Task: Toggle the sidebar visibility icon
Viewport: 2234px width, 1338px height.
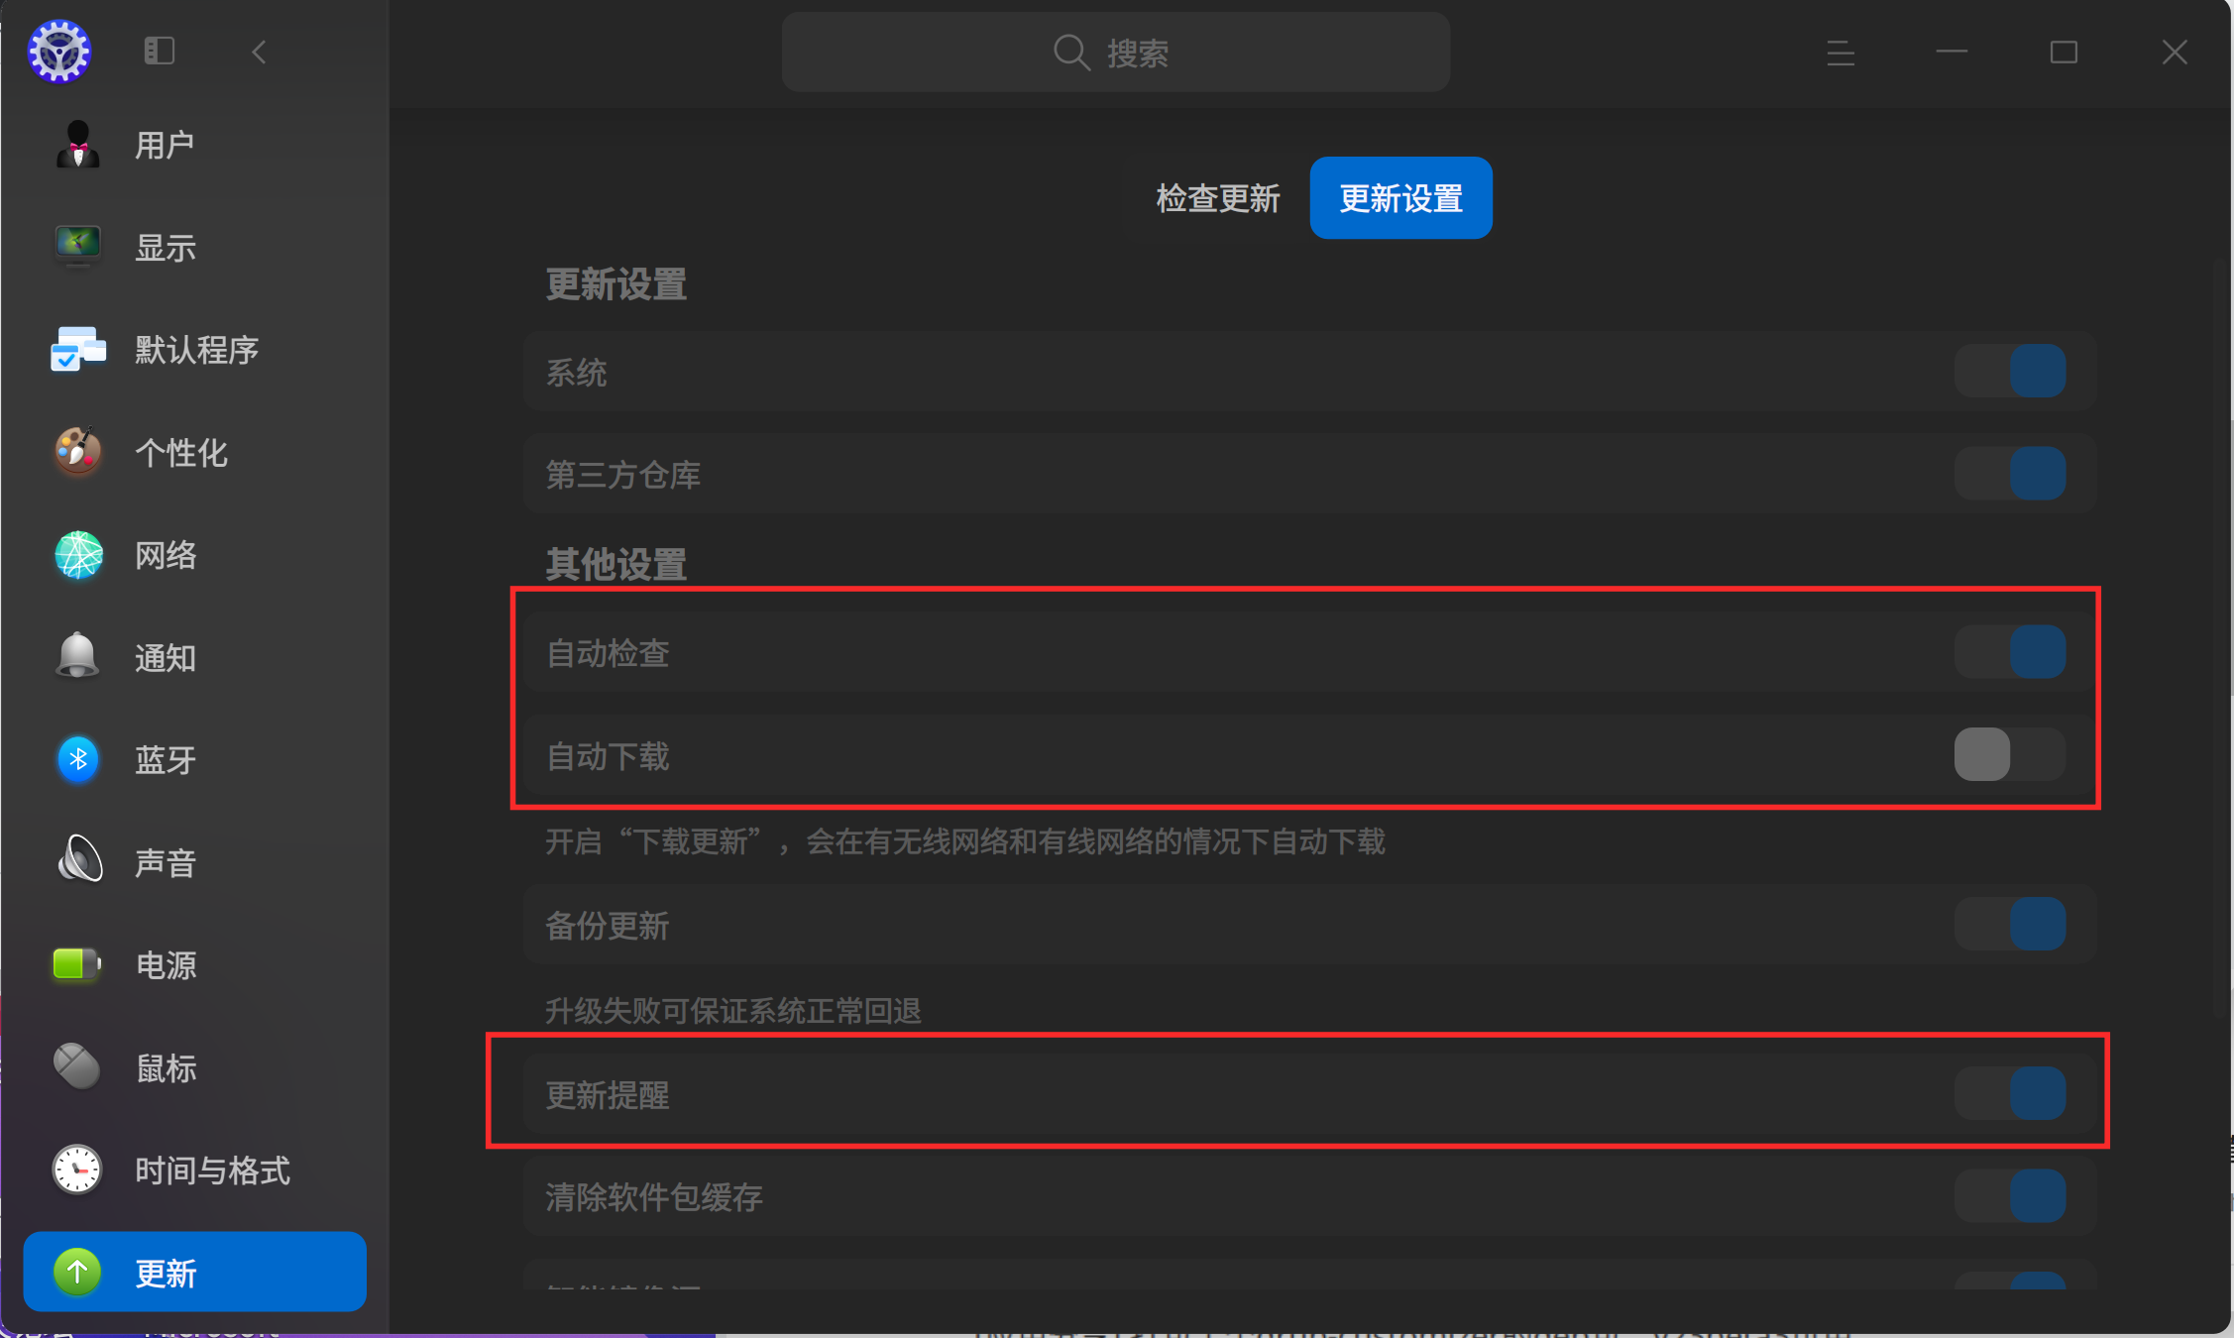Action: pyautogui.click(x=160, y=51)
